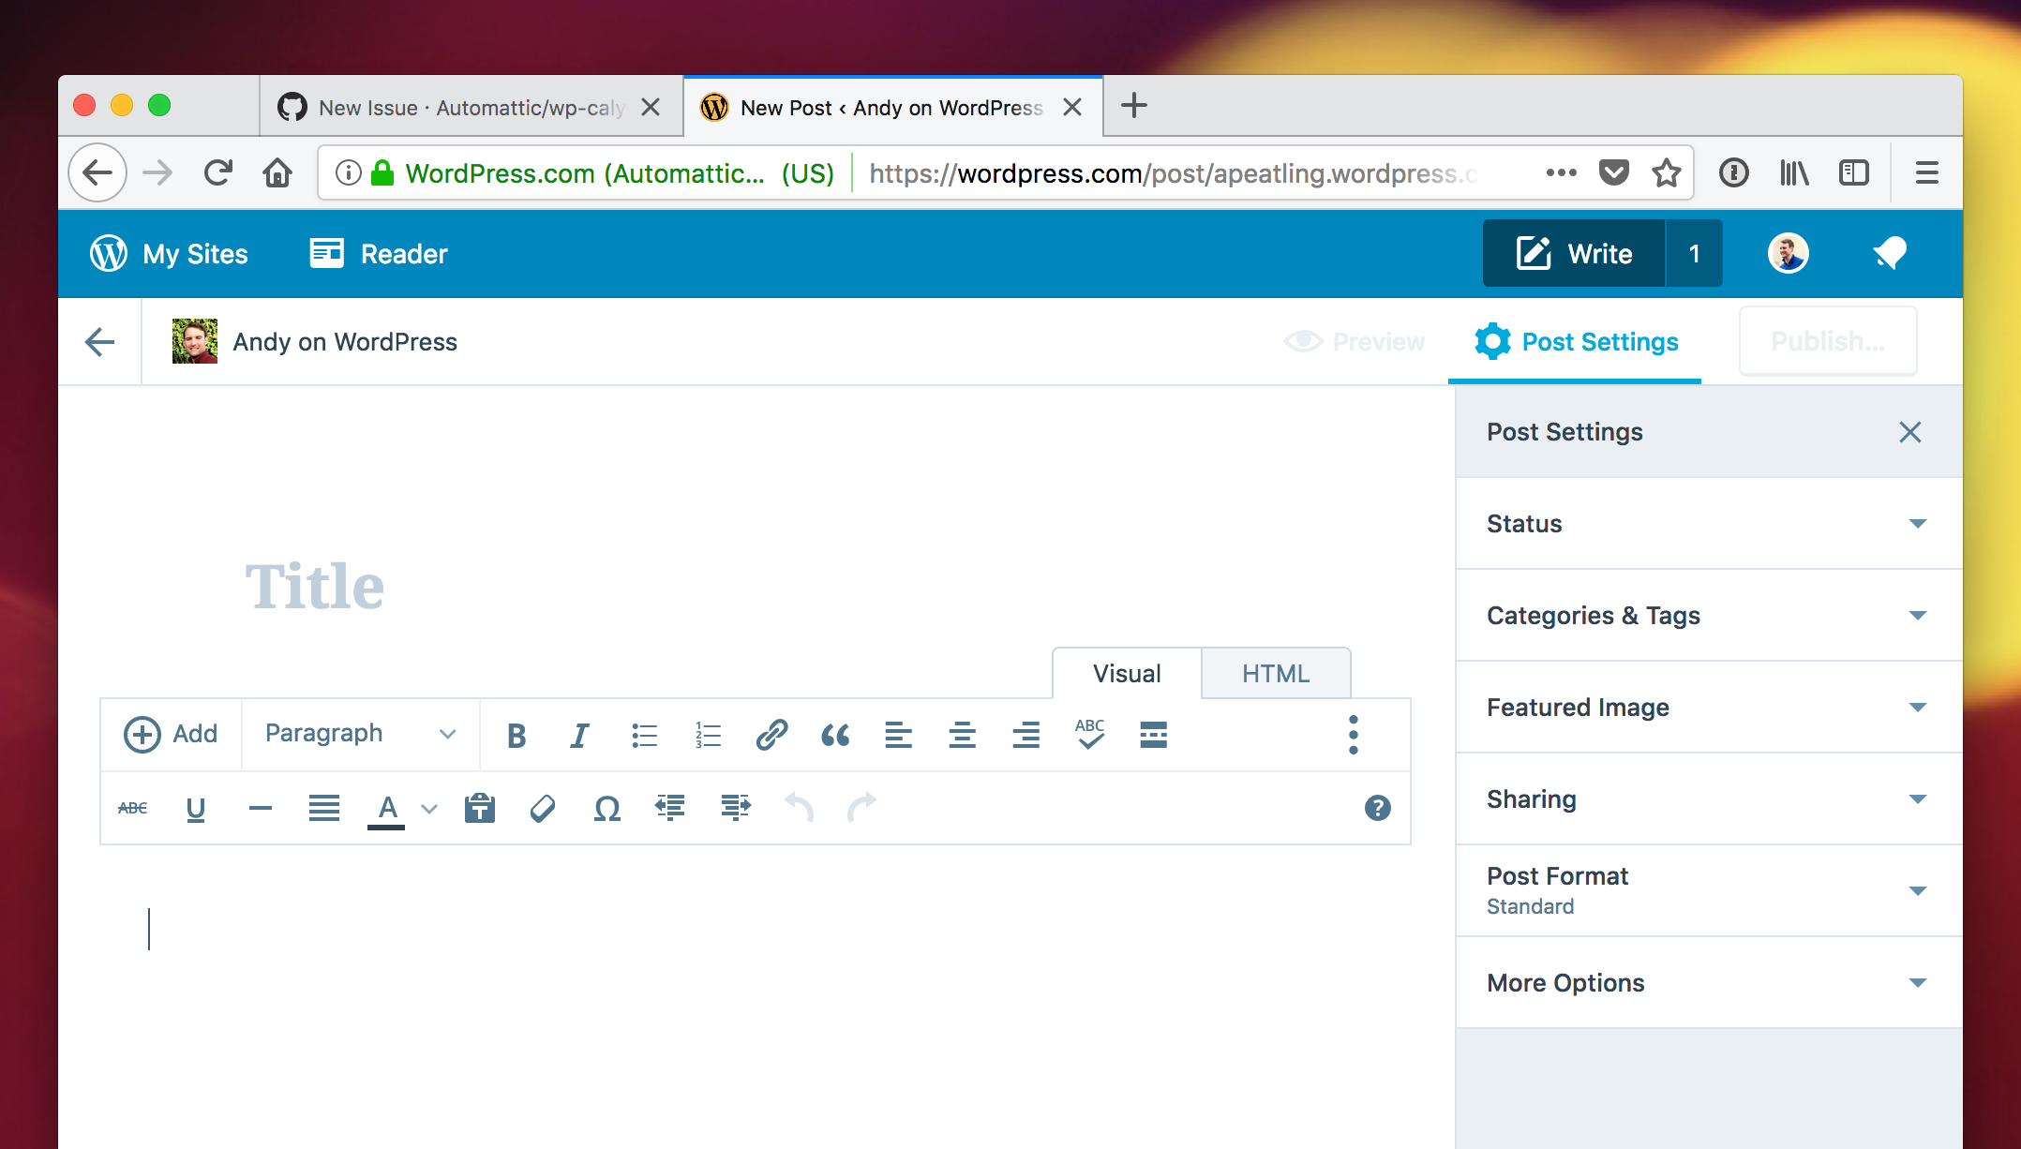Image resolution: width=2021 pixels, height=1149 pixels.
Task: Expand the Categories & Tags section
Action: pos(1708,616)
